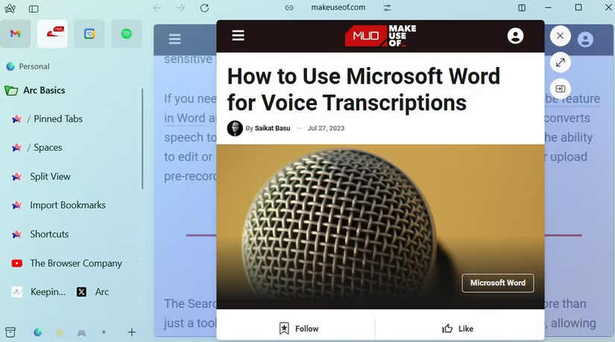Open peek preview in split view

[x=560, y=89]
